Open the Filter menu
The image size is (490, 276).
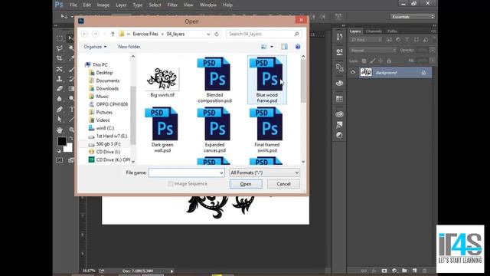coord(172,5)
